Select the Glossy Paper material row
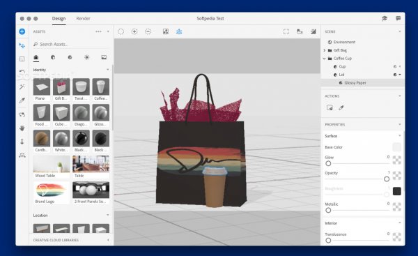 click(x=362, y=83)
